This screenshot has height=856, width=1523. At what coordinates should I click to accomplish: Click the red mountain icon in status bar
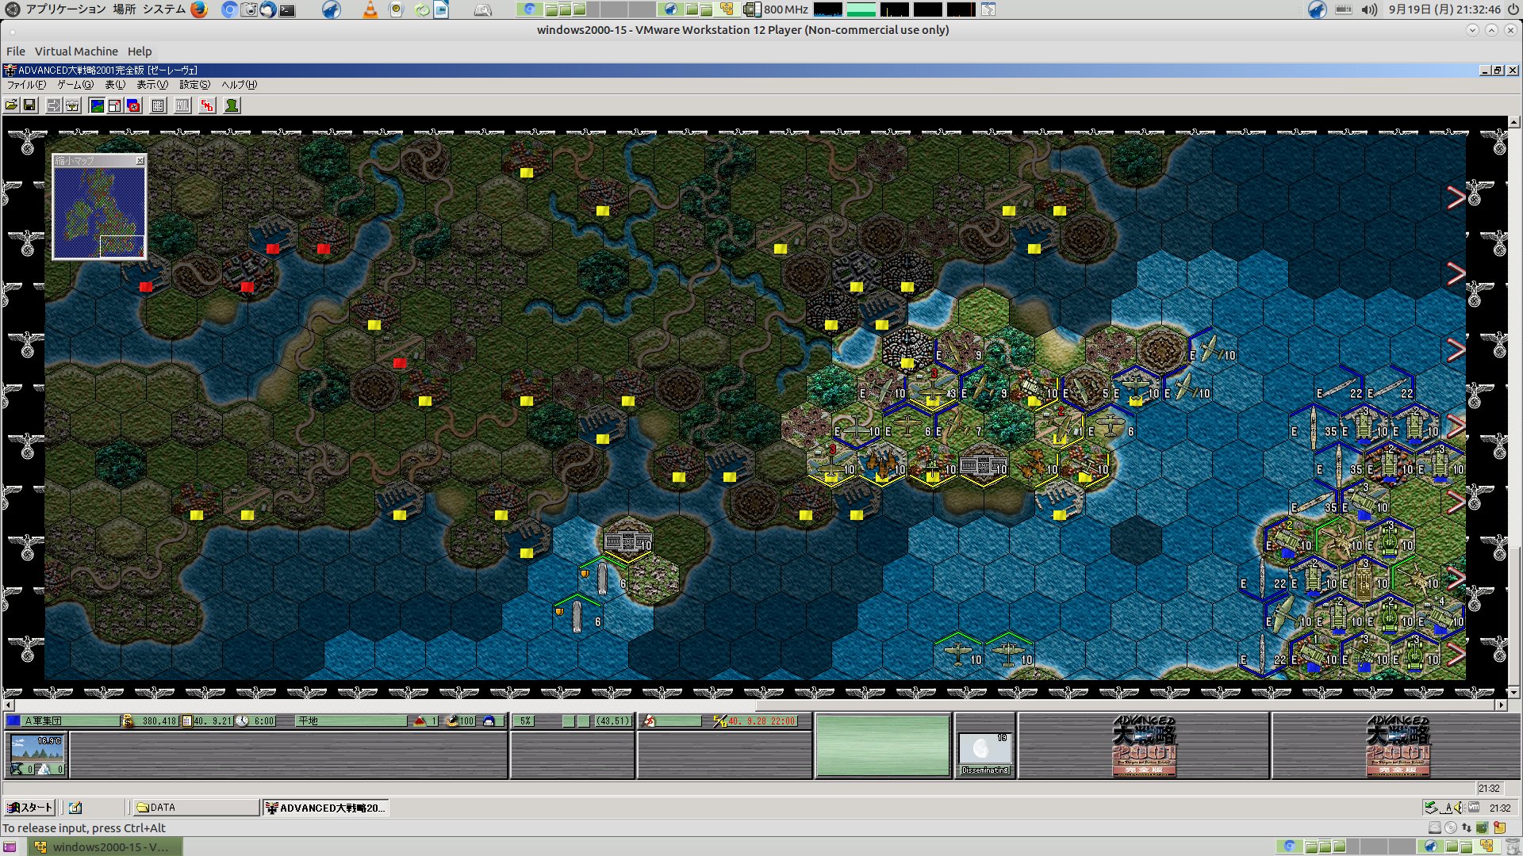pyautogui.click(x=420, y=721)
